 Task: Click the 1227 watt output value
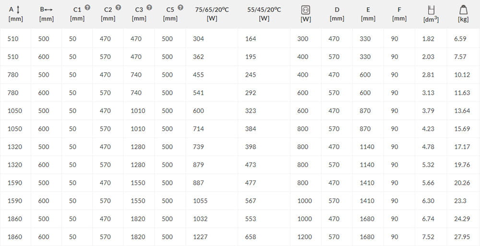[200, 237]
